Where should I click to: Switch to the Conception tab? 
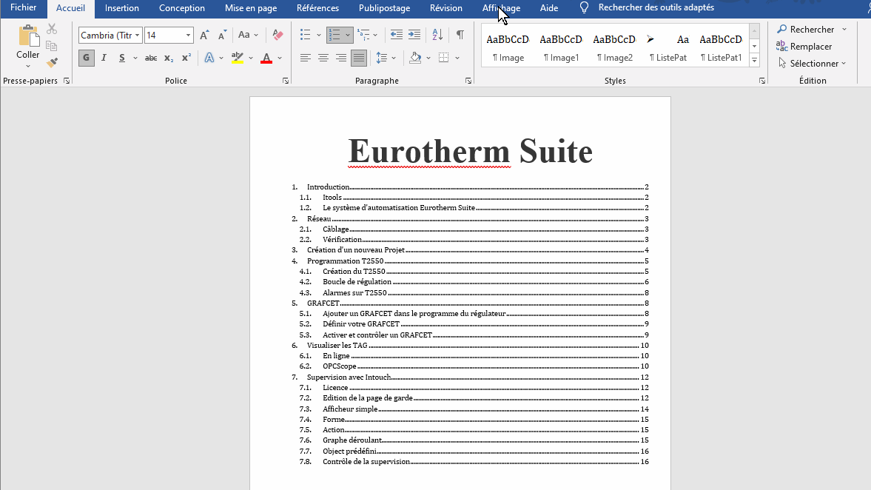[x=181, y=8]
